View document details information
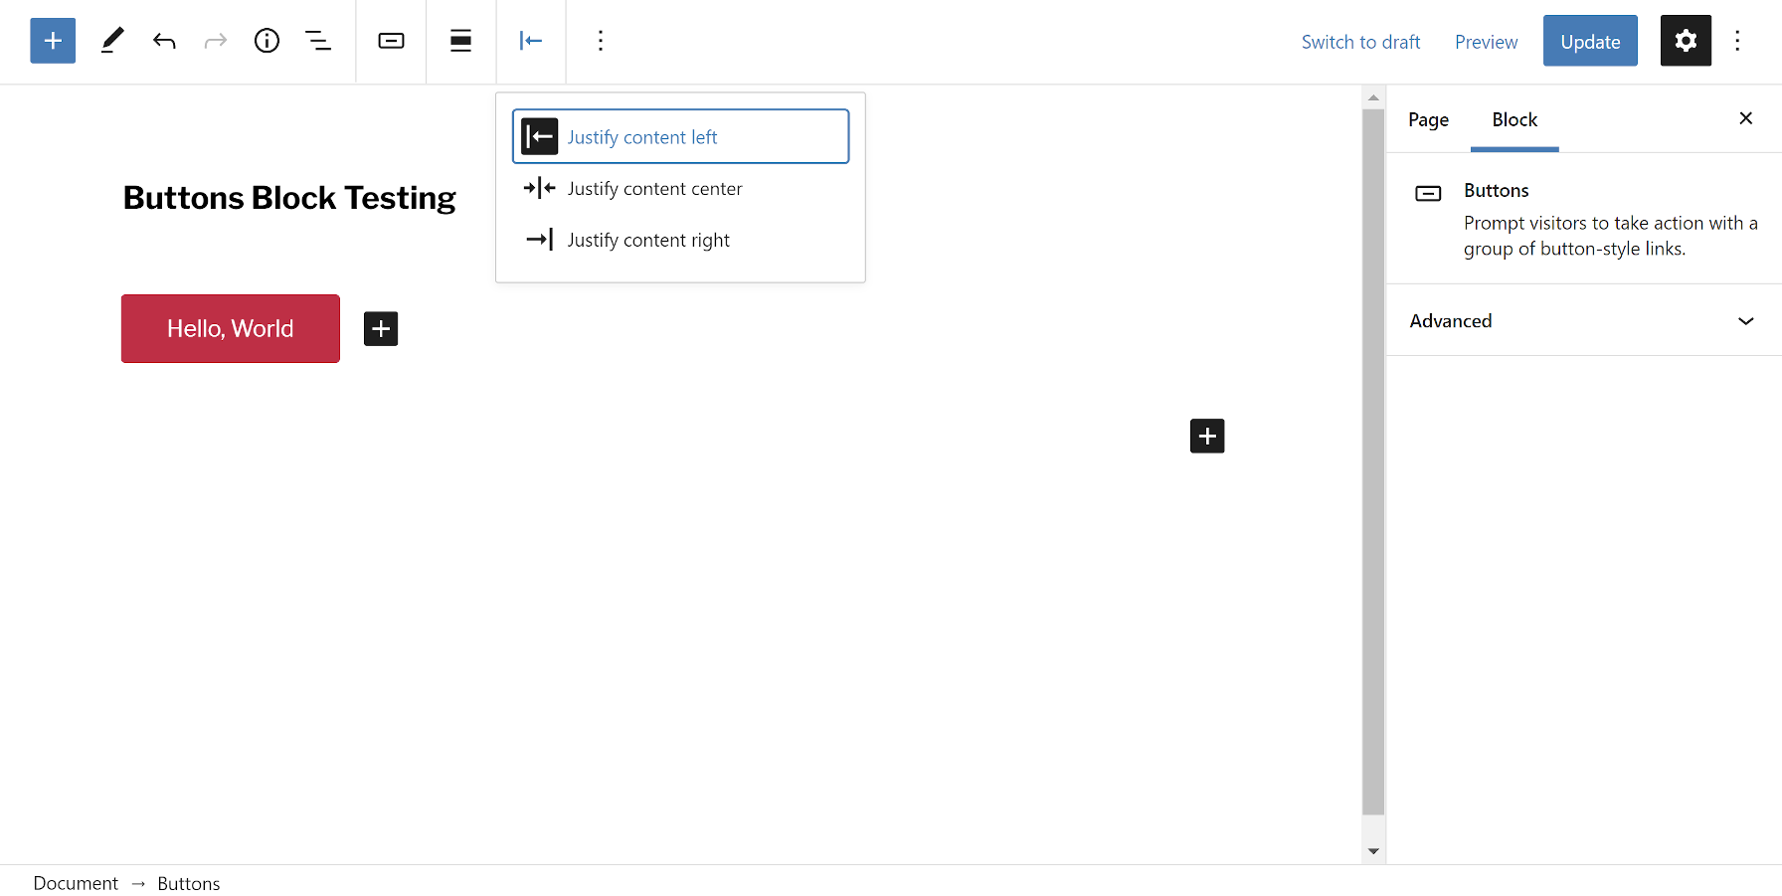 click(267, 41)
